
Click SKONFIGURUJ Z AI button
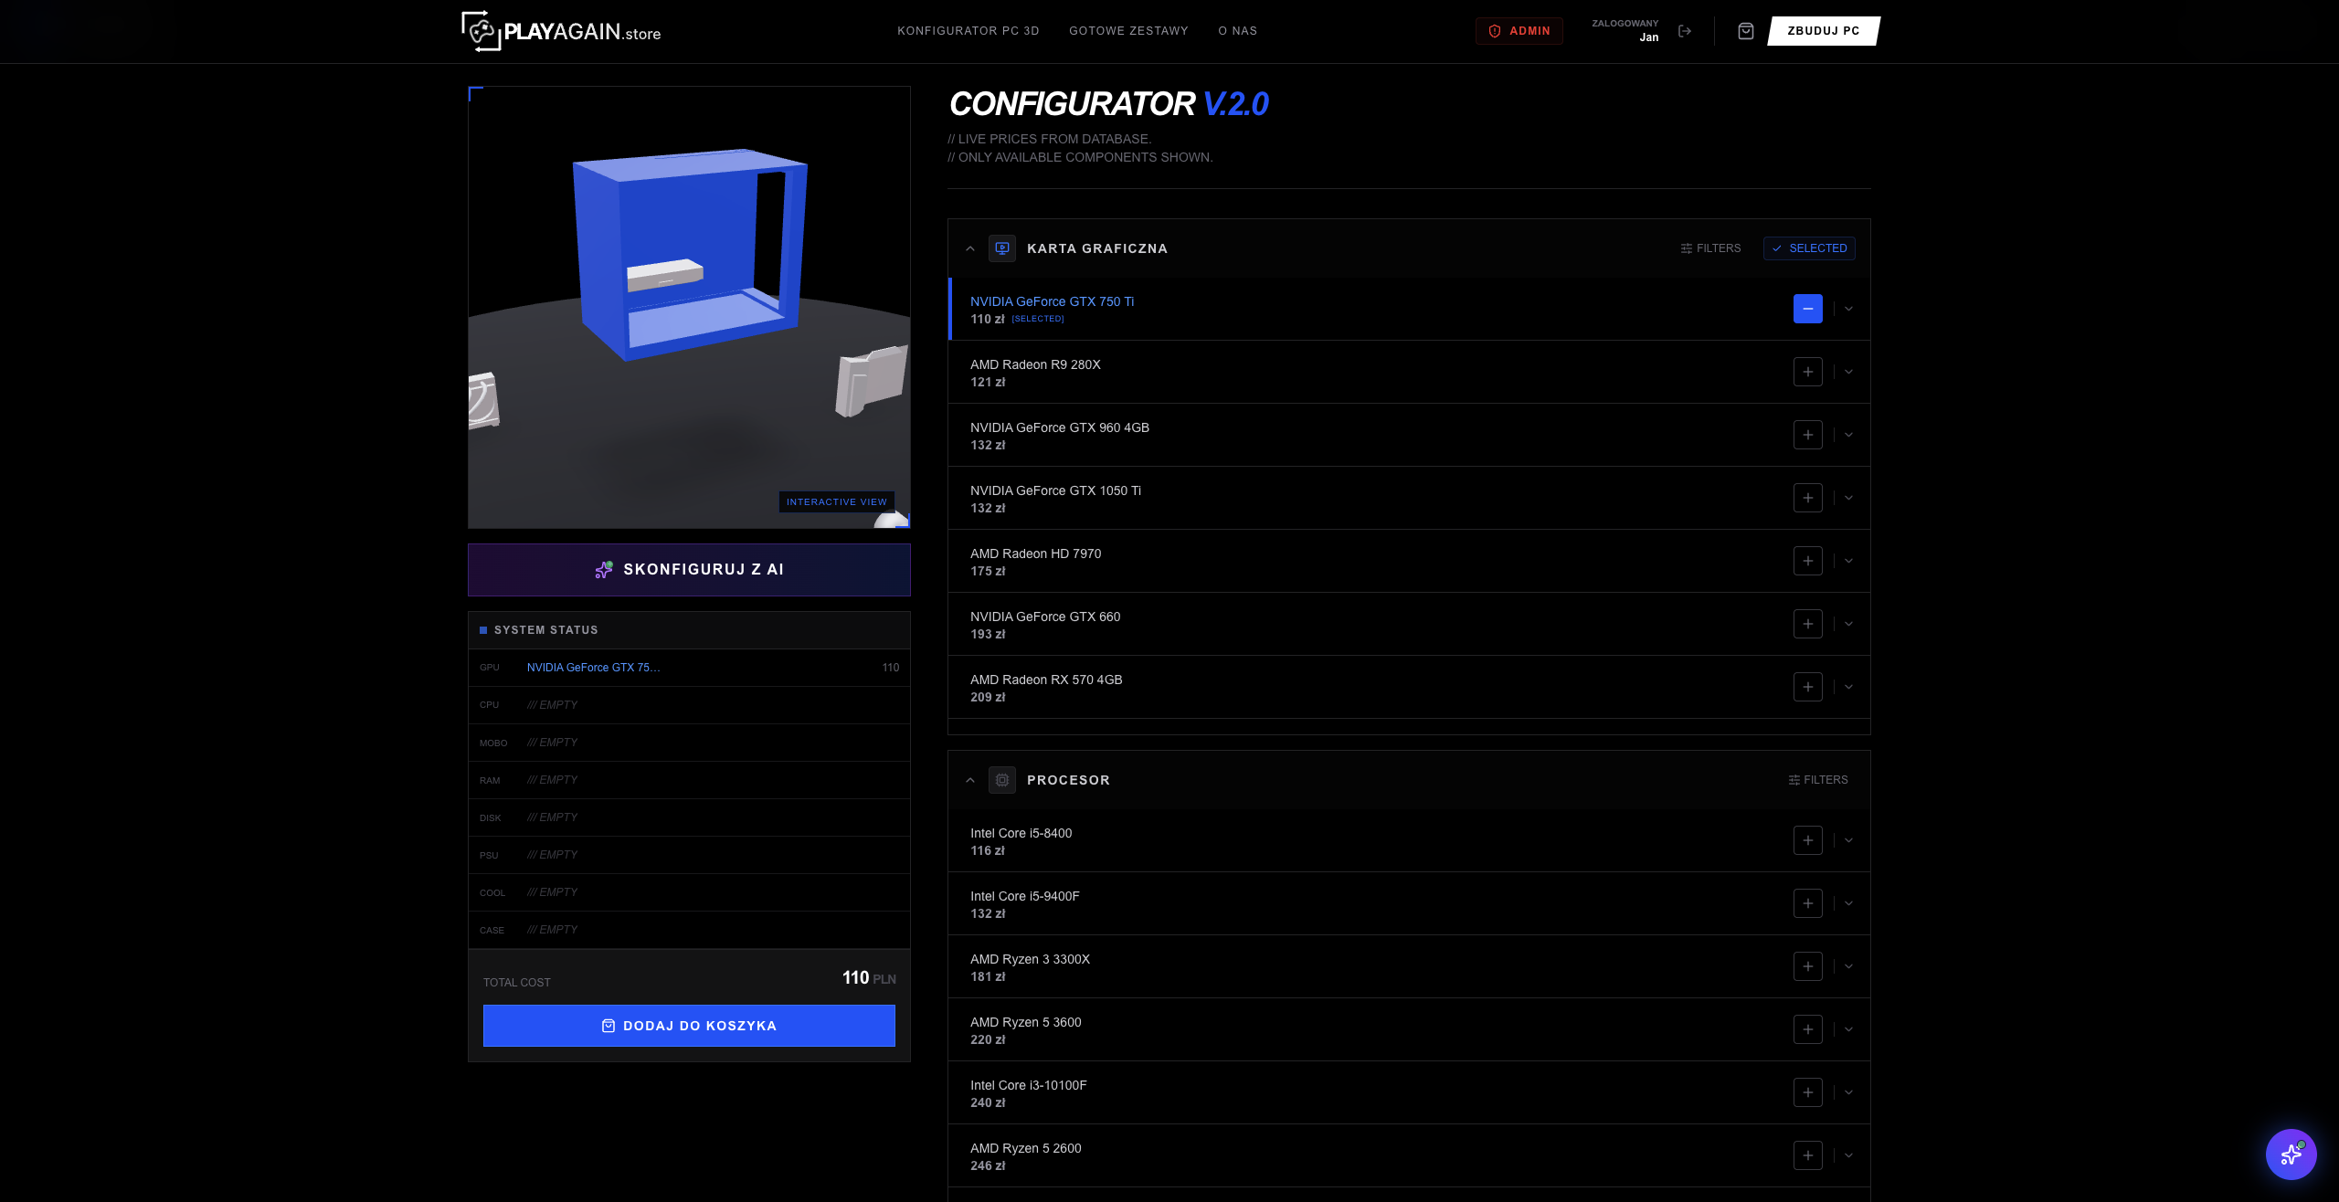(x=689, y=569)
